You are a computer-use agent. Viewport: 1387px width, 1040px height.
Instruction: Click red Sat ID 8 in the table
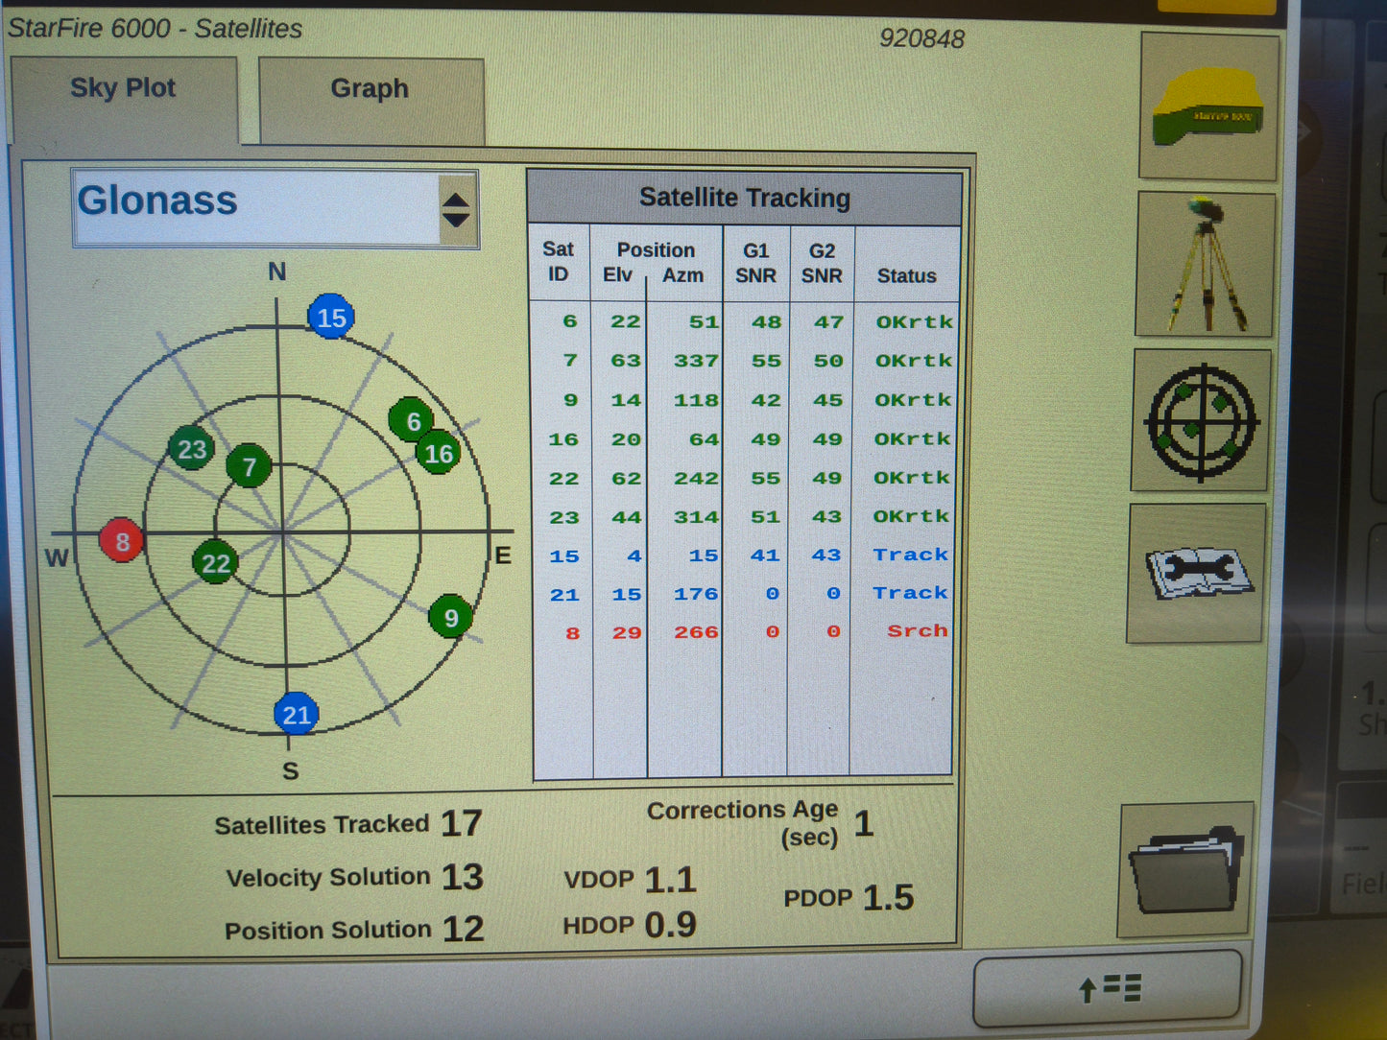click(573, 633)
